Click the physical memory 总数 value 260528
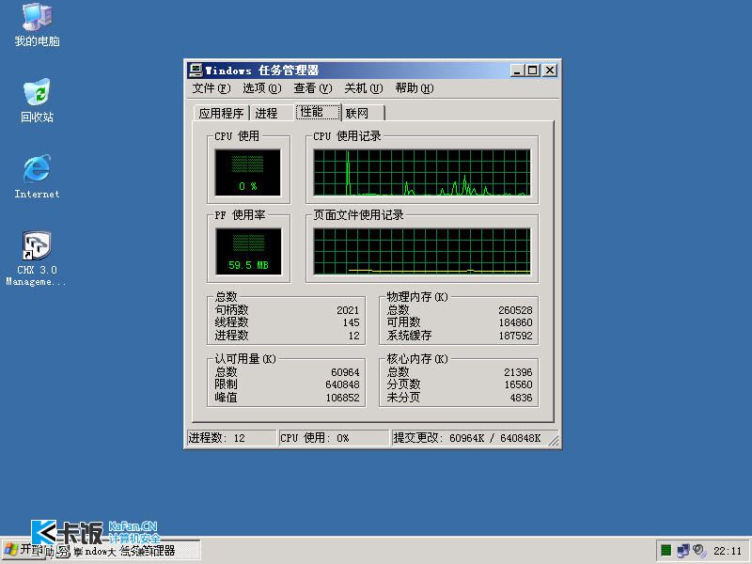 pos(515,310)
